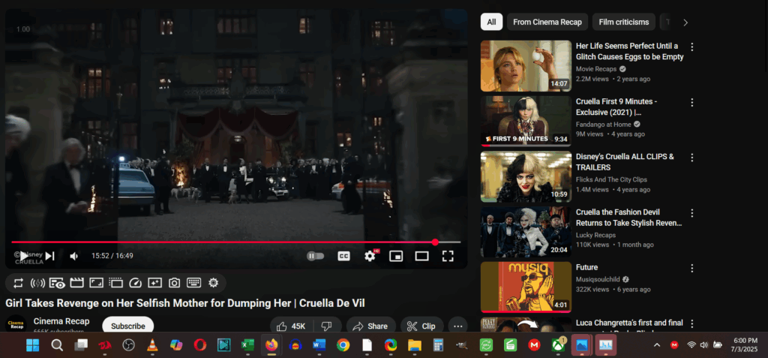Open menu for Cruella the Fashion Devil video
This screenshot has height=358, width=768.
click(x=692, y=213)
